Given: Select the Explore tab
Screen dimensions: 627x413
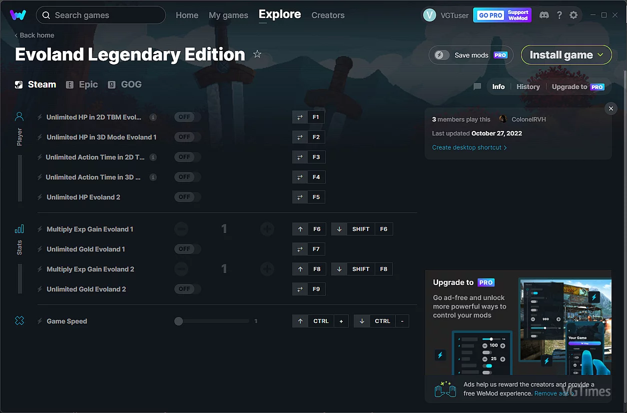Looking at the screenshot, I should [x=280, y=14].
